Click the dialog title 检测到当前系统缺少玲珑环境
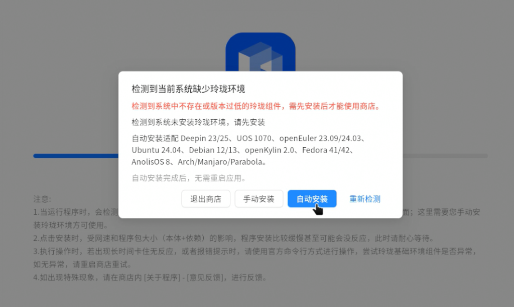Screen dimensions: 514x307 click(188, 89)
